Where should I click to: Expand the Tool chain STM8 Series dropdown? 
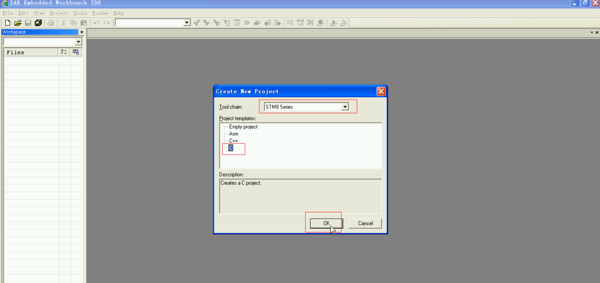(345, 106)
